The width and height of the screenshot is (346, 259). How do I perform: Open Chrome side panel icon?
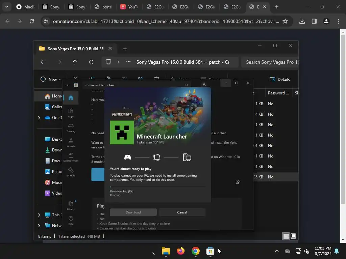point(314,21)
